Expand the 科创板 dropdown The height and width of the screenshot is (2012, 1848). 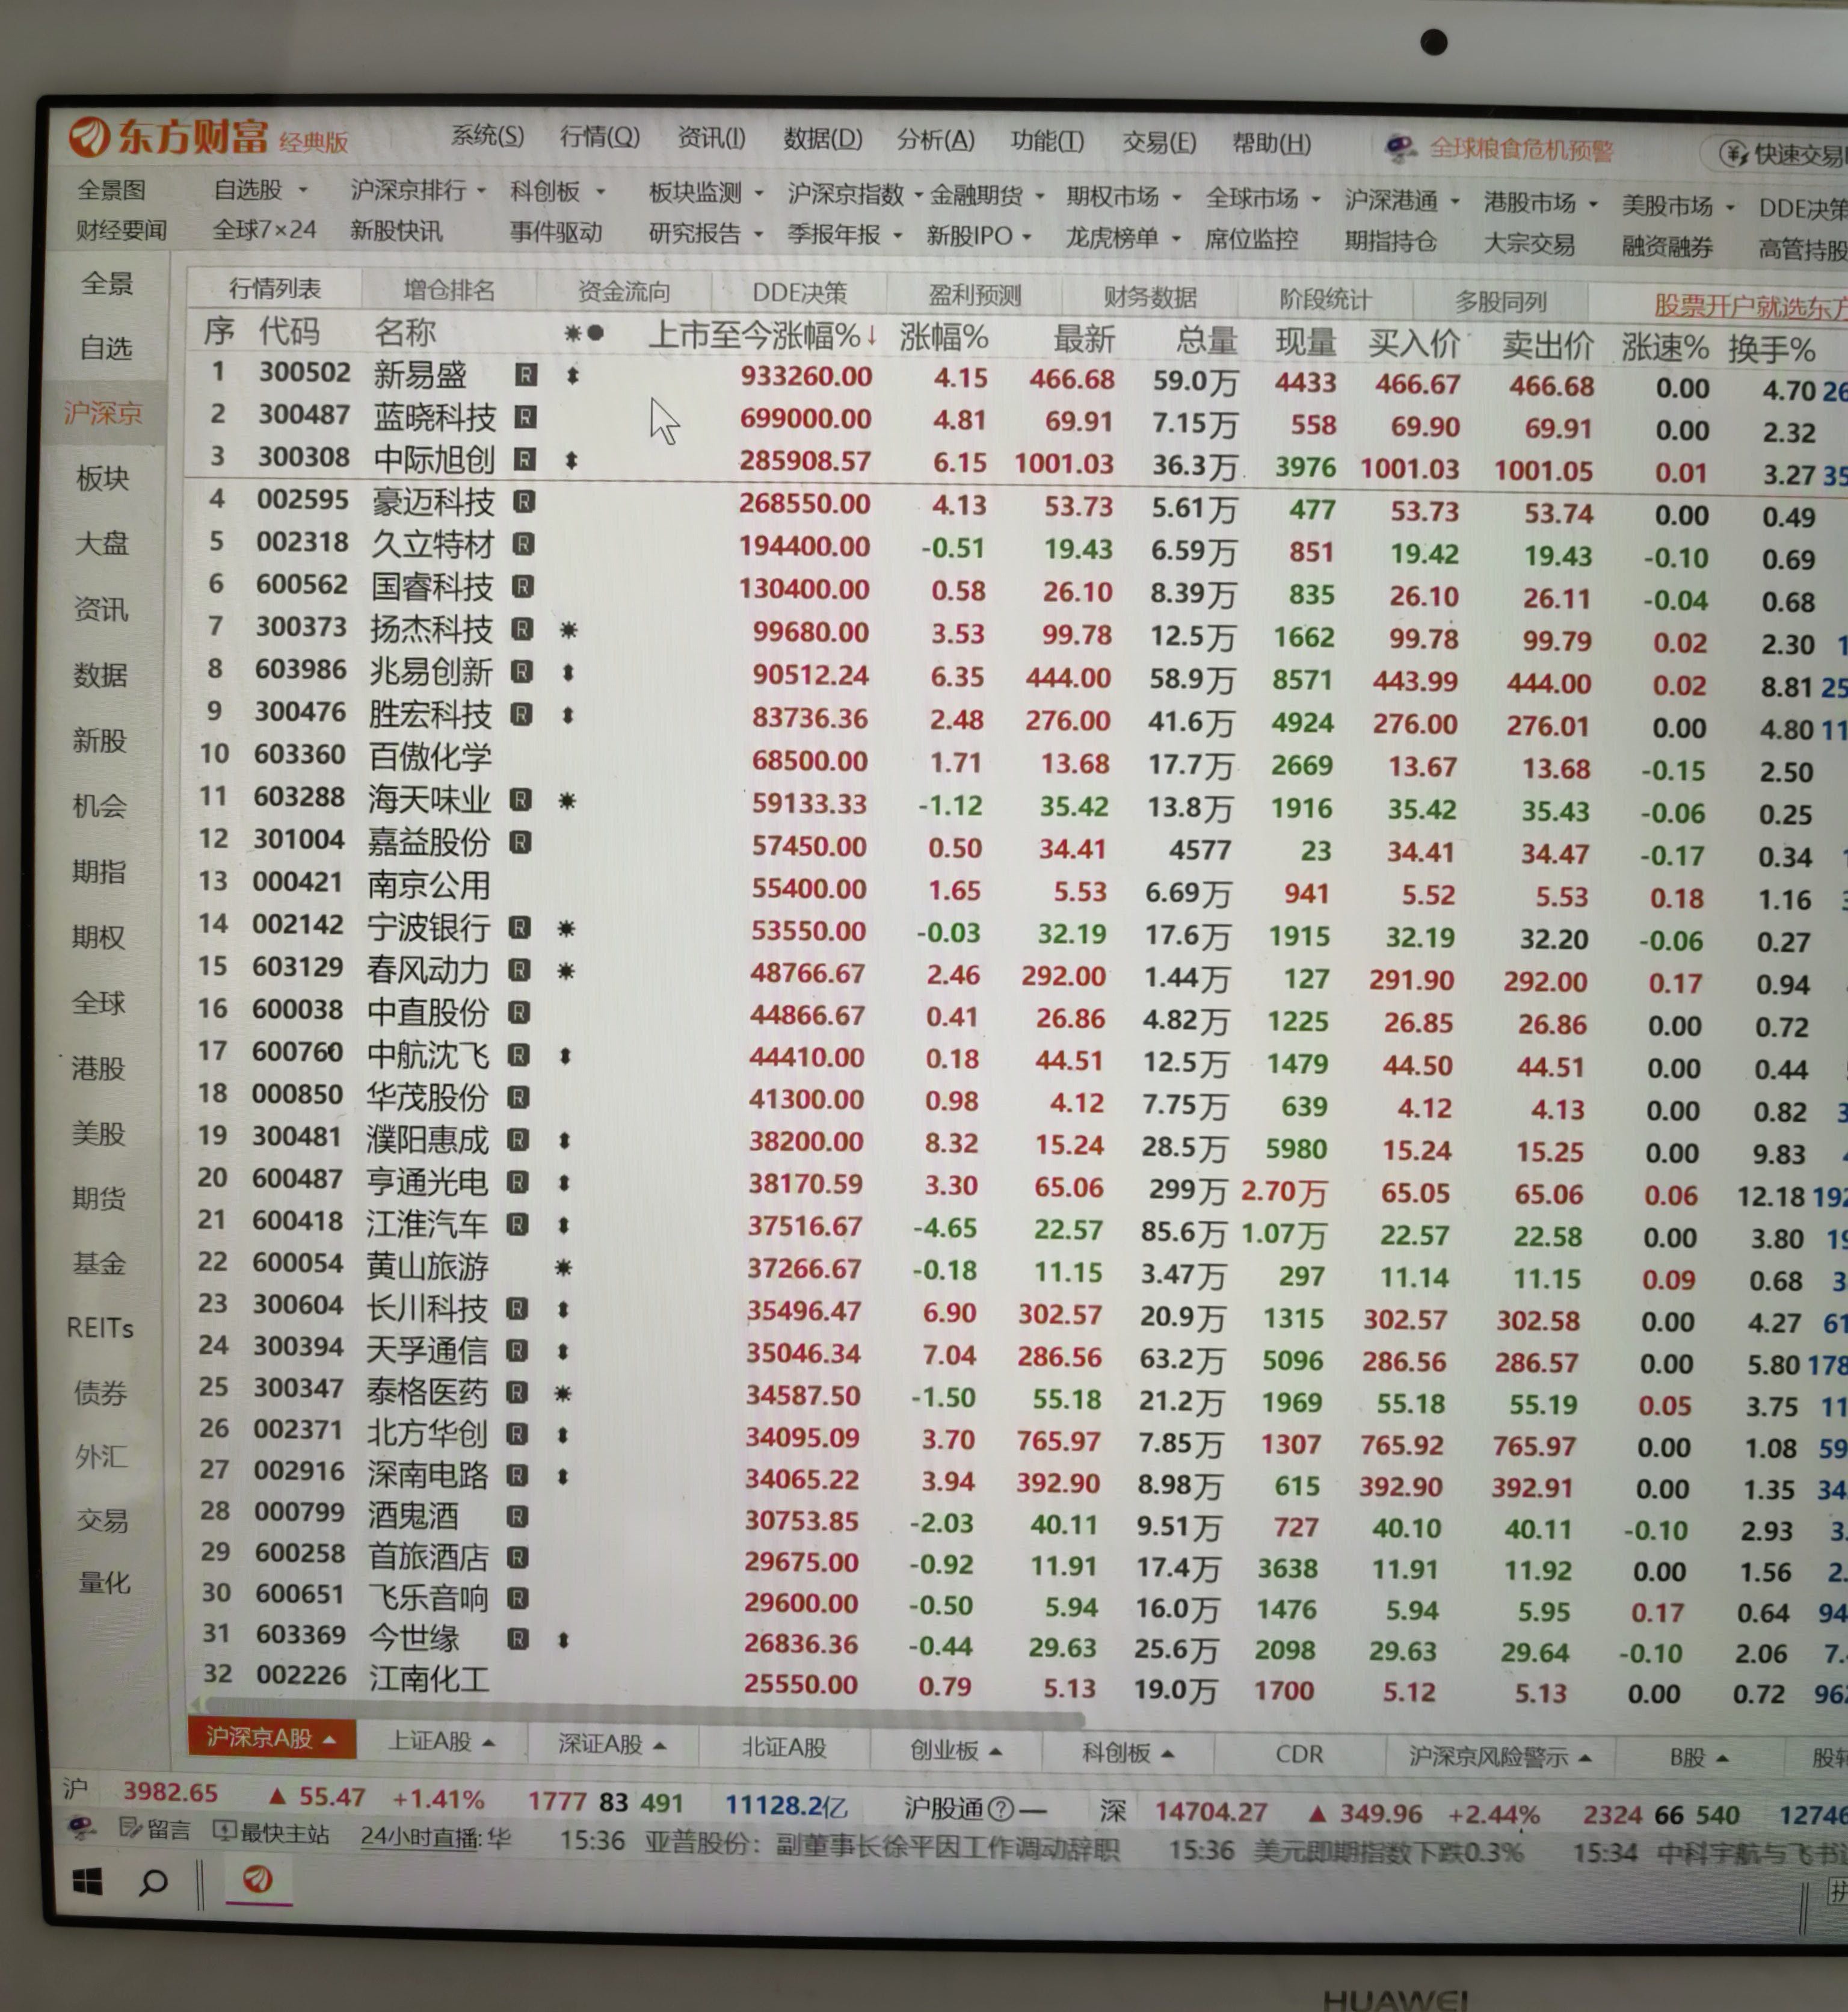tap(600, 192)
